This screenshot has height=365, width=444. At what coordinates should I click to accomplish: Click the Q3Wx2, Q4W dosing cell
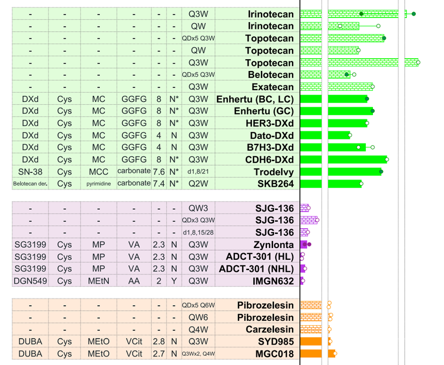198,353
